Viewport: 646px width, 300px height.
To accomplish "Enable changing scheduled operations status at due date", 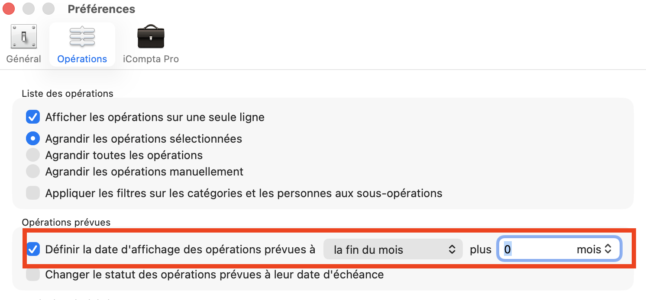I will click(33, 274).
